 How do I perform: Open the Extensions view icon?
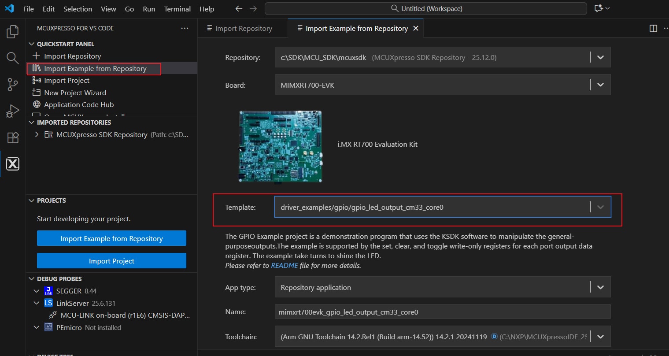point(13,137)
